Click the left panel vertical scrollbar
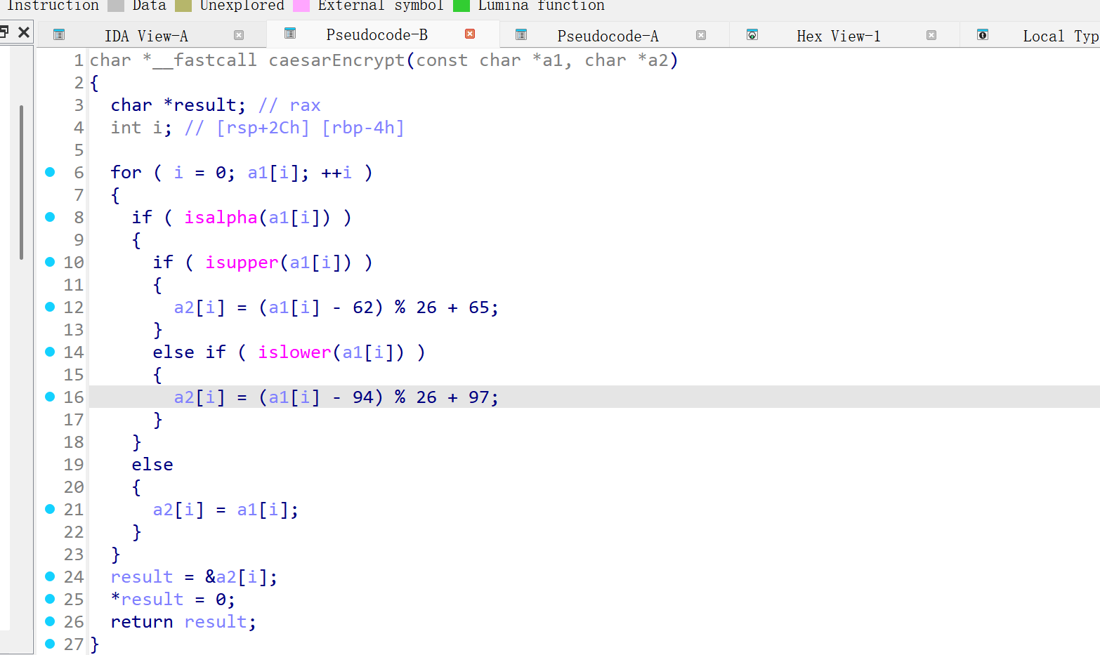The width and height of the screenshot is (1100, 655). pos(22,183)
